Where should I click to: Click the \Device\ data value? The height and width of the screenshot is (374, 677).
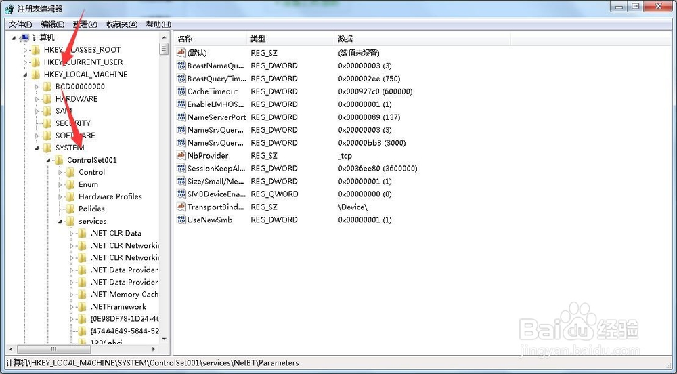tap(353, 207)
